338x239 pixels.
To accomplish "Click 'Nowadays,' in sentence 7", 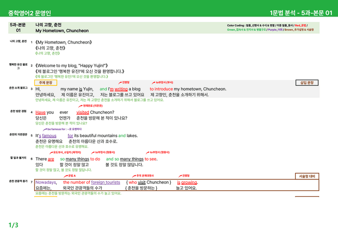I will click(x=46, y=182).
